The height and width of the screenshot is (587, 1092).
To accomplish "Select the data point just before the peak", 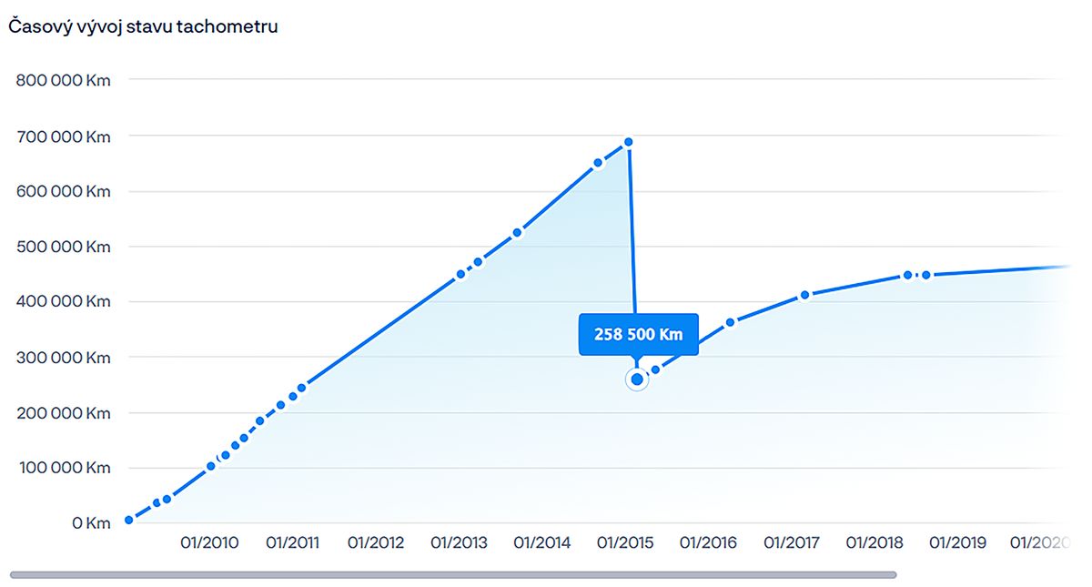I will point(598,163).
